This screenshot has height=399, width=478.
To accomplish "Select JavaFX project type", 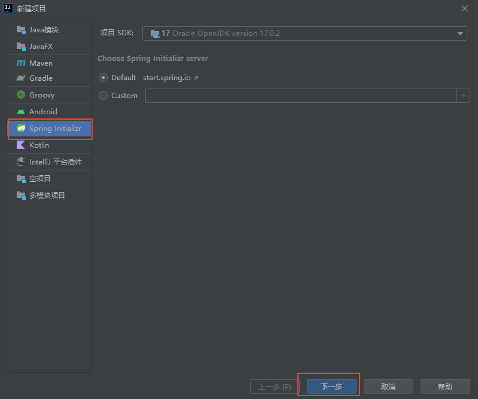I will point(50,47).
